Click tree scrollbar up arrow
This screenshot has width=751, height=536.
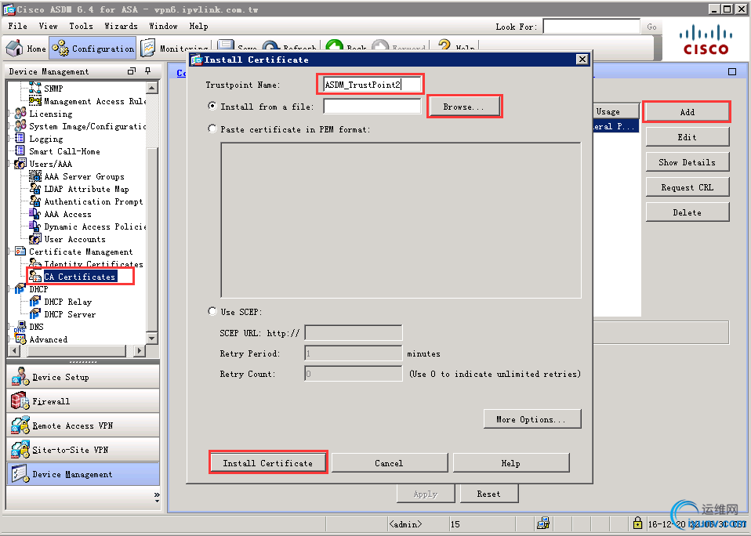152,88
